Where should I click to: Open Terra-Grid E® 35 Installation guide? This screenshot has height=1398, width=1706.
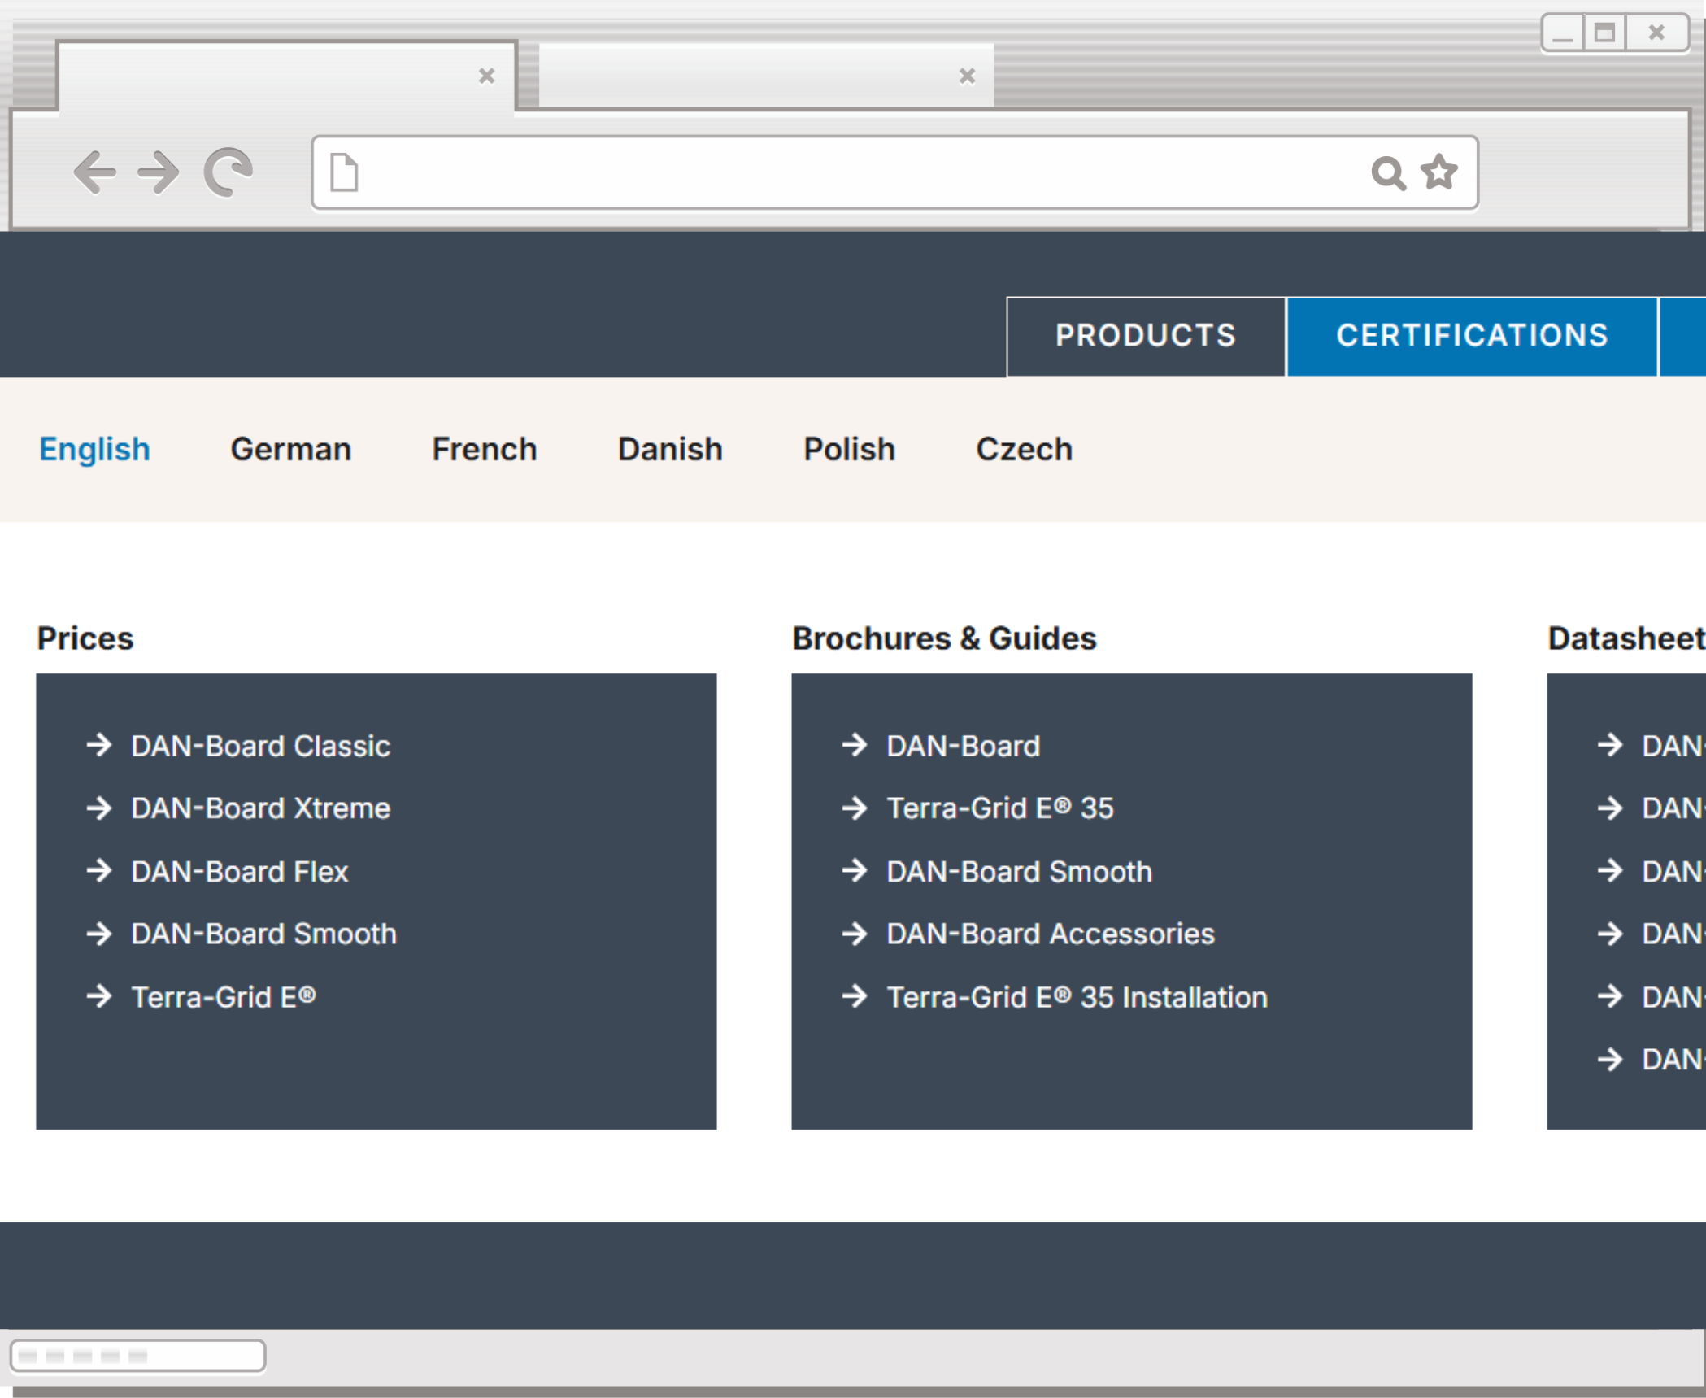click(1077, 997)
